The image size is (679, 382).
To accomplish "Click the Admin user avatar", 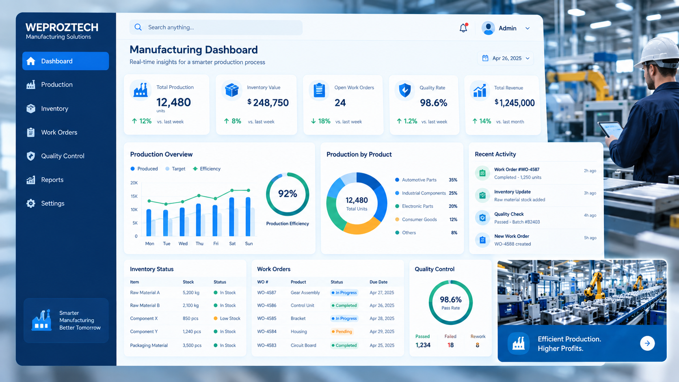I will [488, 28].
